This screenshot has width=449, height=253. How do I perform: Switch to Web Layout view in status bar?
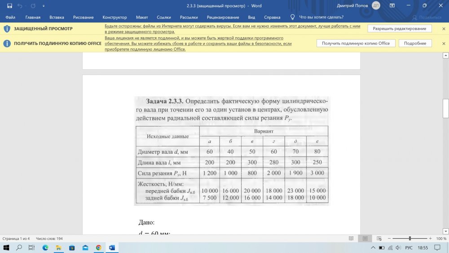click(379, 239)
